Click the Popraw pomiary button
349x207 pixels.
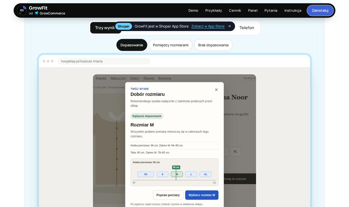pyautogui.click(x=168, y=195)
